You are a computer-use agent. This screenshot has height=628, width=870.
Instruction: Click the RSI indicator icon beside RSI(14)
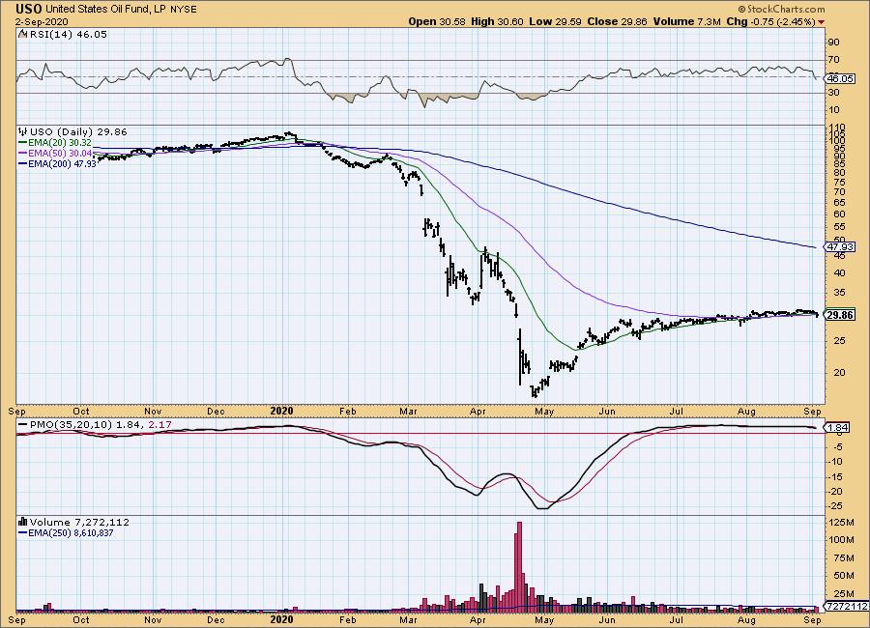pyautogui.click(x=22, y=35)
